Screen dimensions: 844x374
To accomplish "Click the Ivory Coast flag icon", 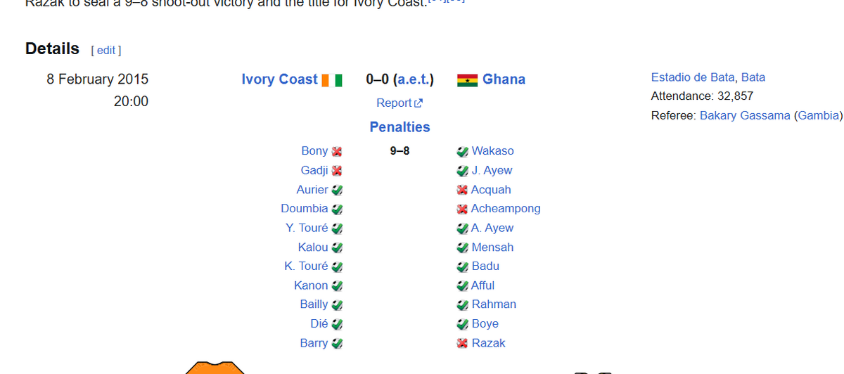I will click(332, 80).
